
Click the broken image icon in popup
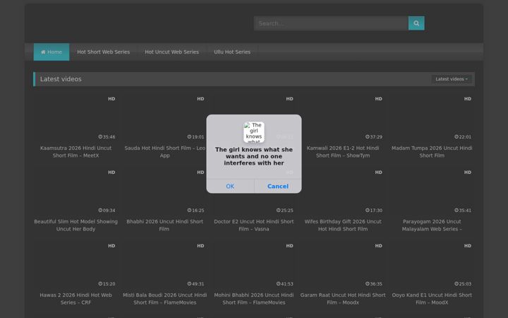pyautogui.click(x=254, y=132)
